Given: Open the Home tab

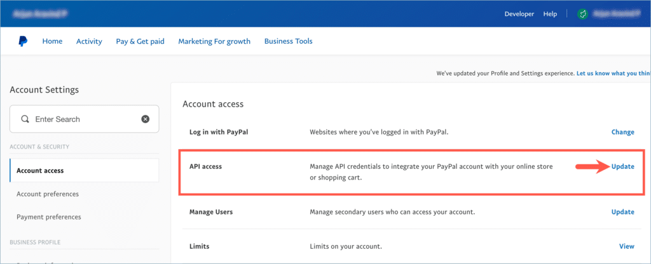Looking at the screenshot, I should [52, 41].
